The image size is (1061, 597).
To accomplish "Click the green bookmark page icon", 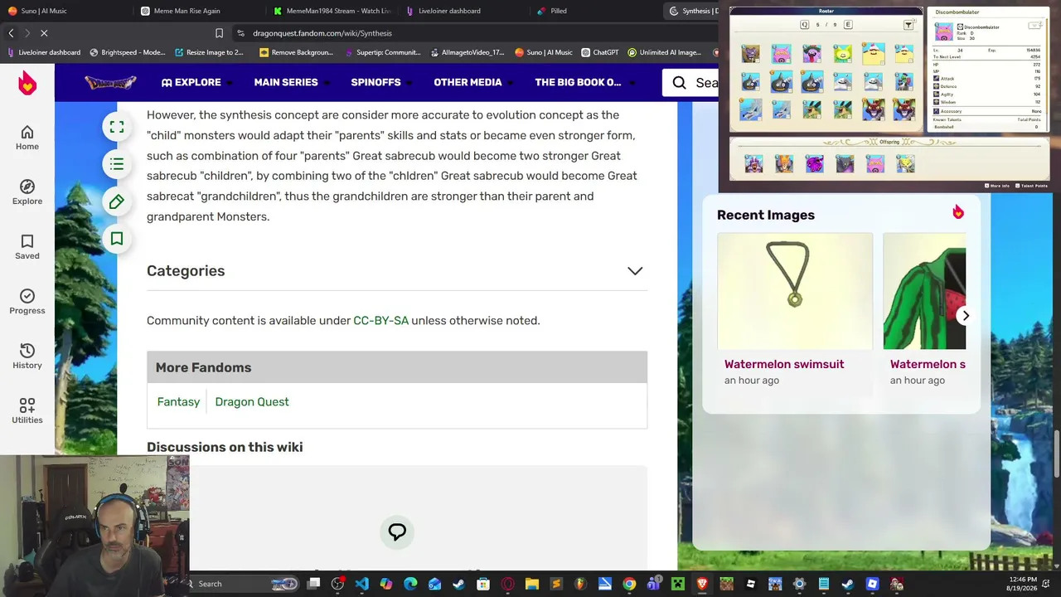I will click(117, 239).
